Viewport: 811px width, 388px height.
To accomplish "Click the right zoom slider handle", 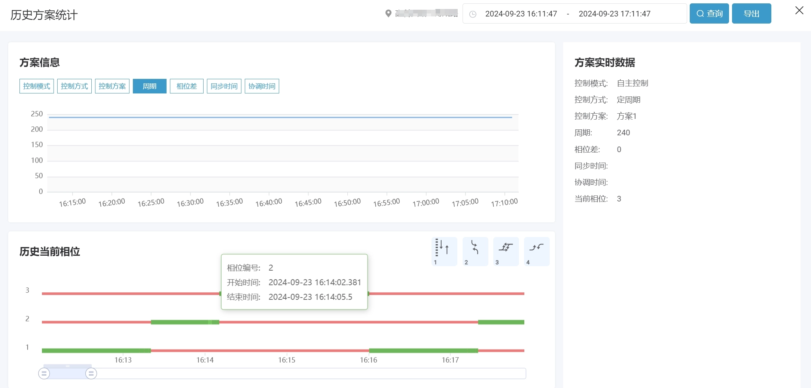I will tap(91, 373).
